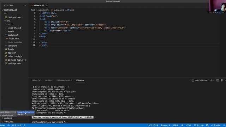
Task: Open the Sync Settings menu entry
Action: (x=6, y=115)
